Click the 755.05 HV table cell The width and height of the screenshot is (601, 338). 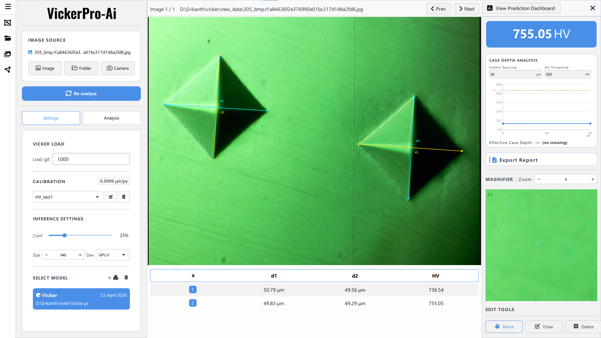click(436, 304)
